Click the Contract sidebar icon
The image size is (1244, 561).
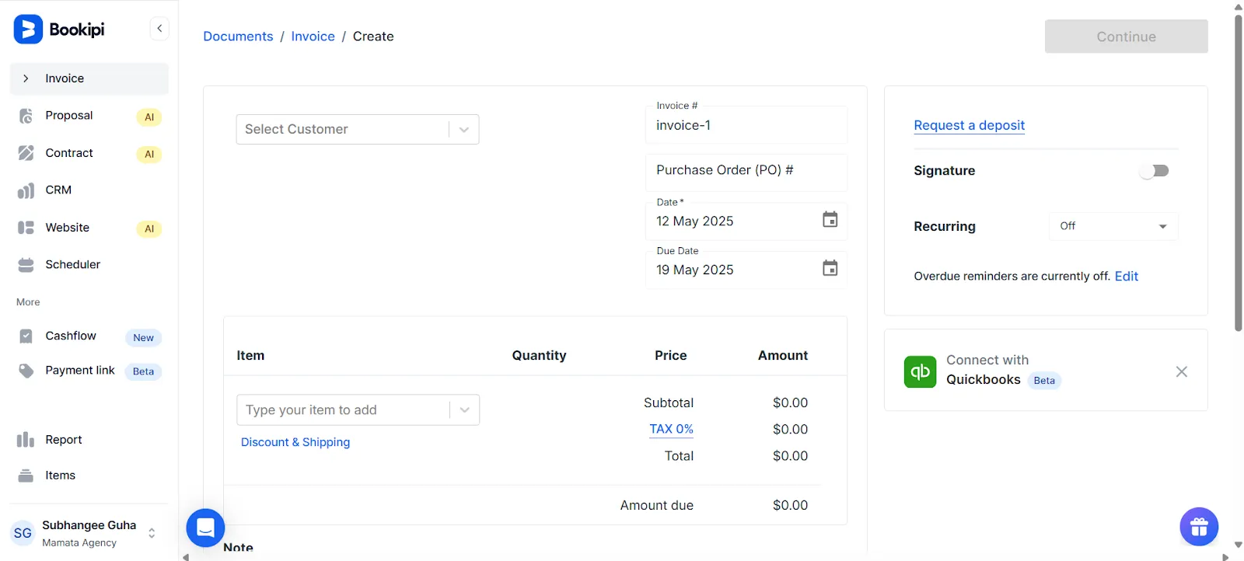pos(26,153)
